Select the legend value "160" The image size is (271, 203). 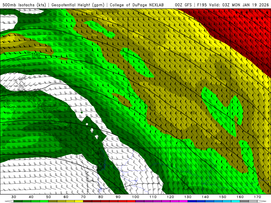tap(240, 197)
